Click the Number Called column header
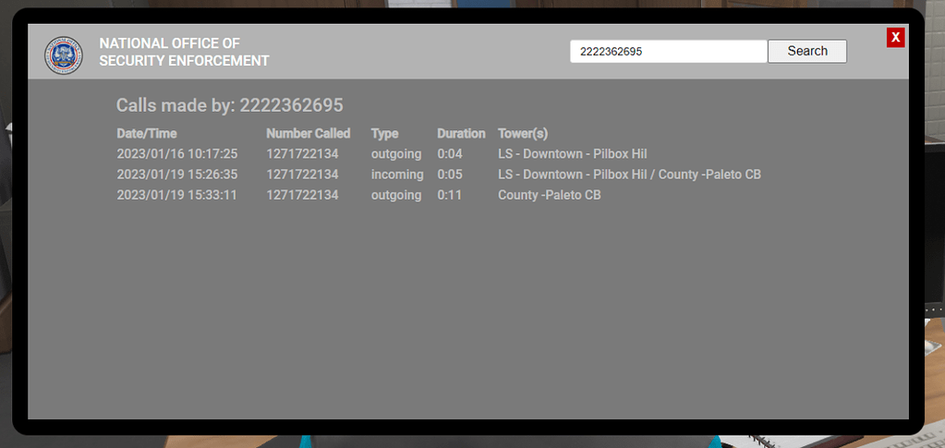945x448 pixels. pos(308,133)
